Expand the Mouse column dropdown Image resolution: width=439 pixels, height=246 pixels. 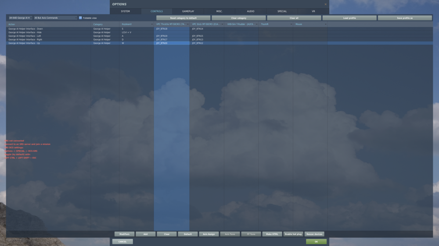pyautogui.click(x=325, y=24)
